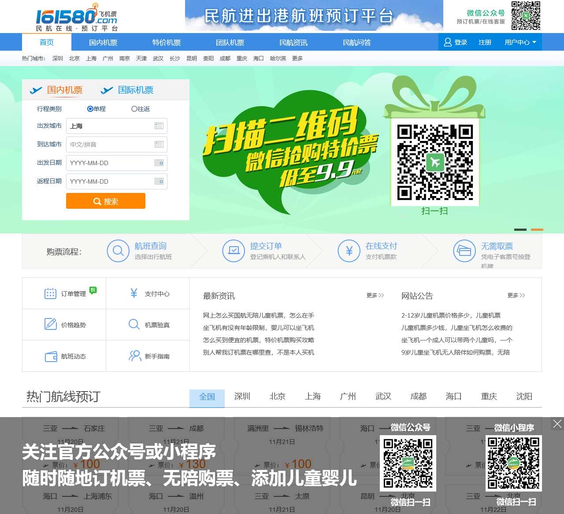The width and height of the screenshot is (564, 514).
Task: Click the 微信小程序 QR code in overlay
Action: click(514, 463)
